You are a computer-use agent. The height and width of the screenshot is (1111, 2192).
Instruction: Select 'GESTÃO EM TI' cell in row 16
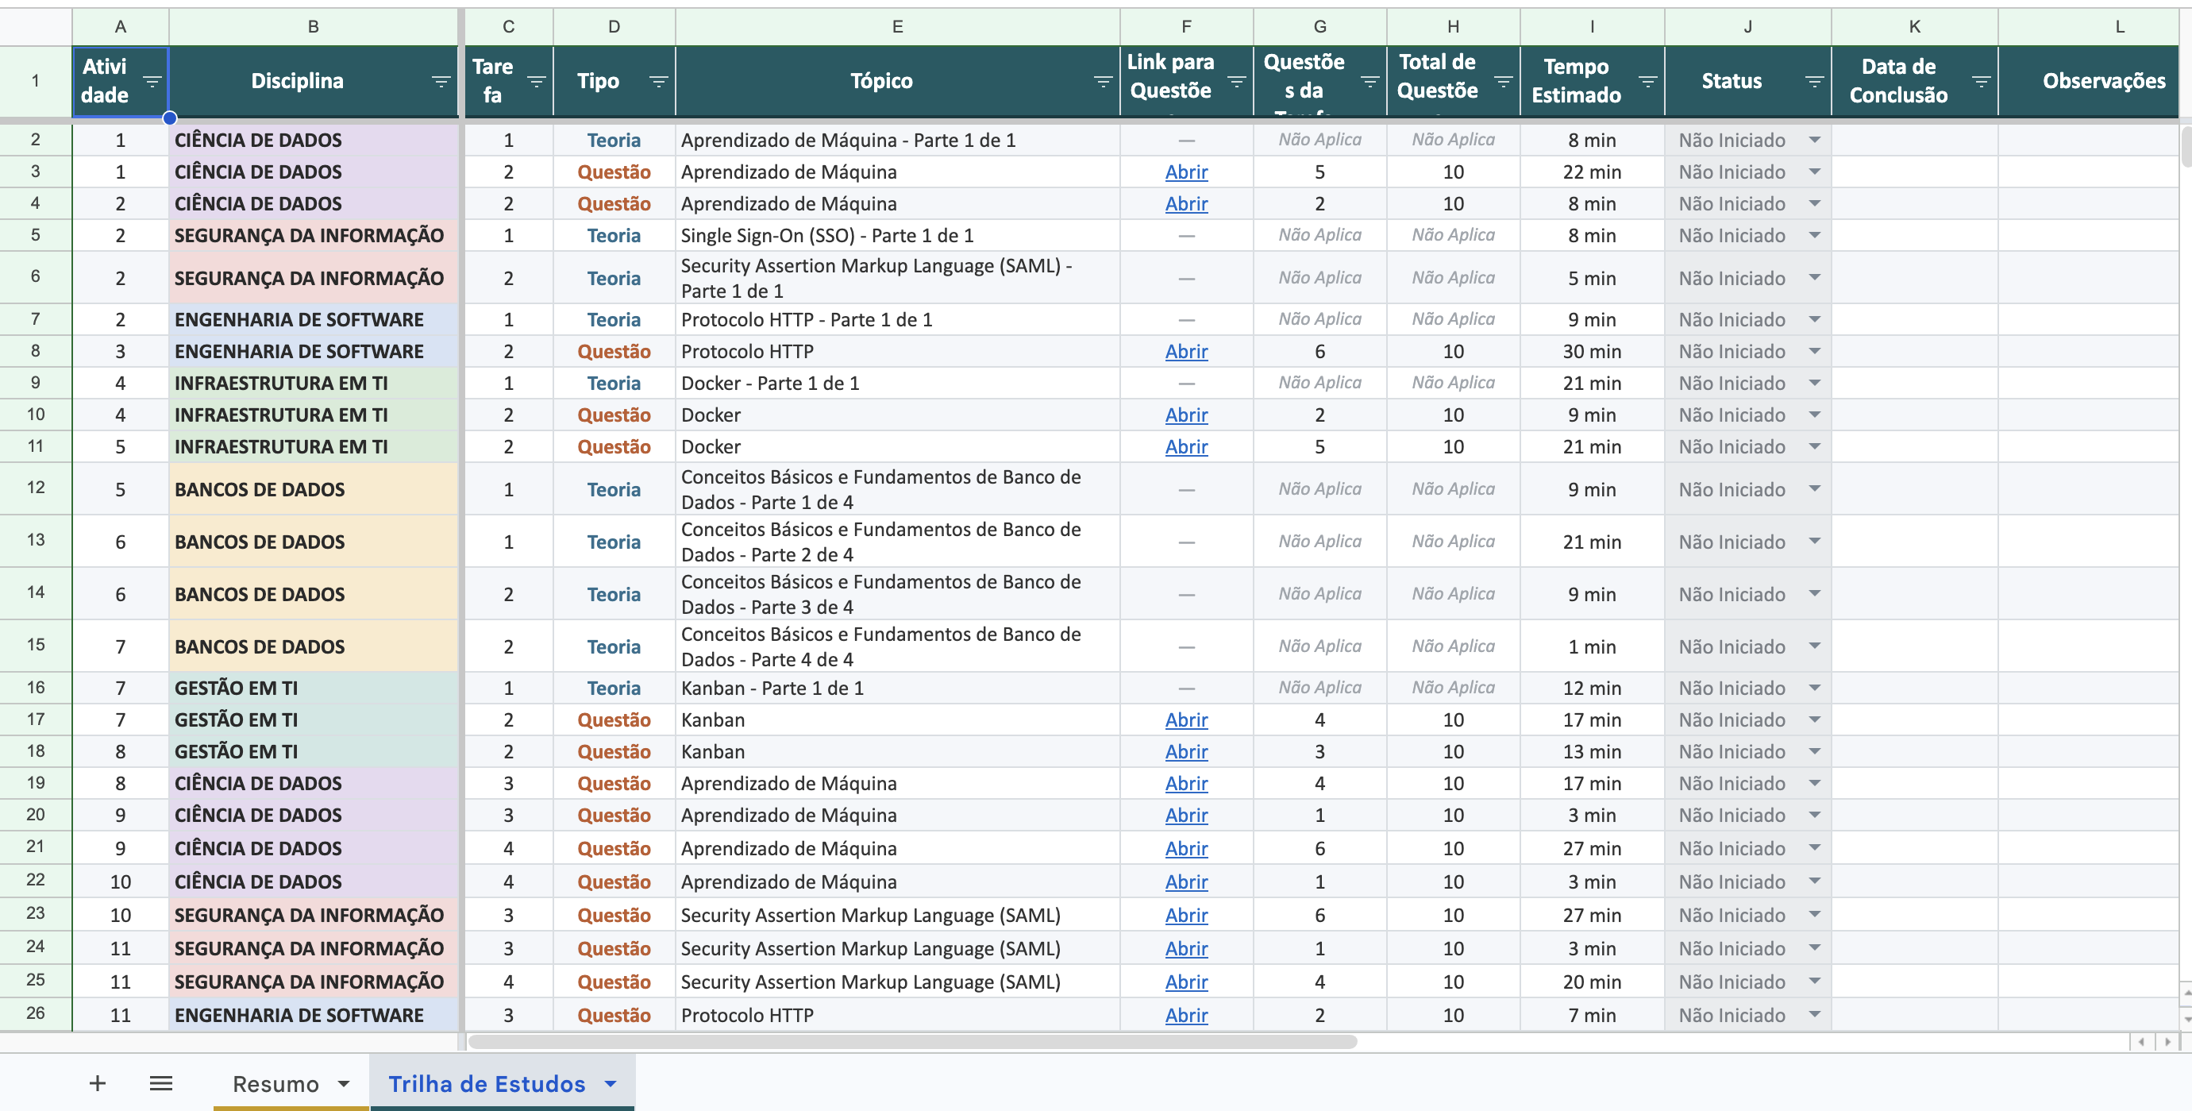coord(313,688)
